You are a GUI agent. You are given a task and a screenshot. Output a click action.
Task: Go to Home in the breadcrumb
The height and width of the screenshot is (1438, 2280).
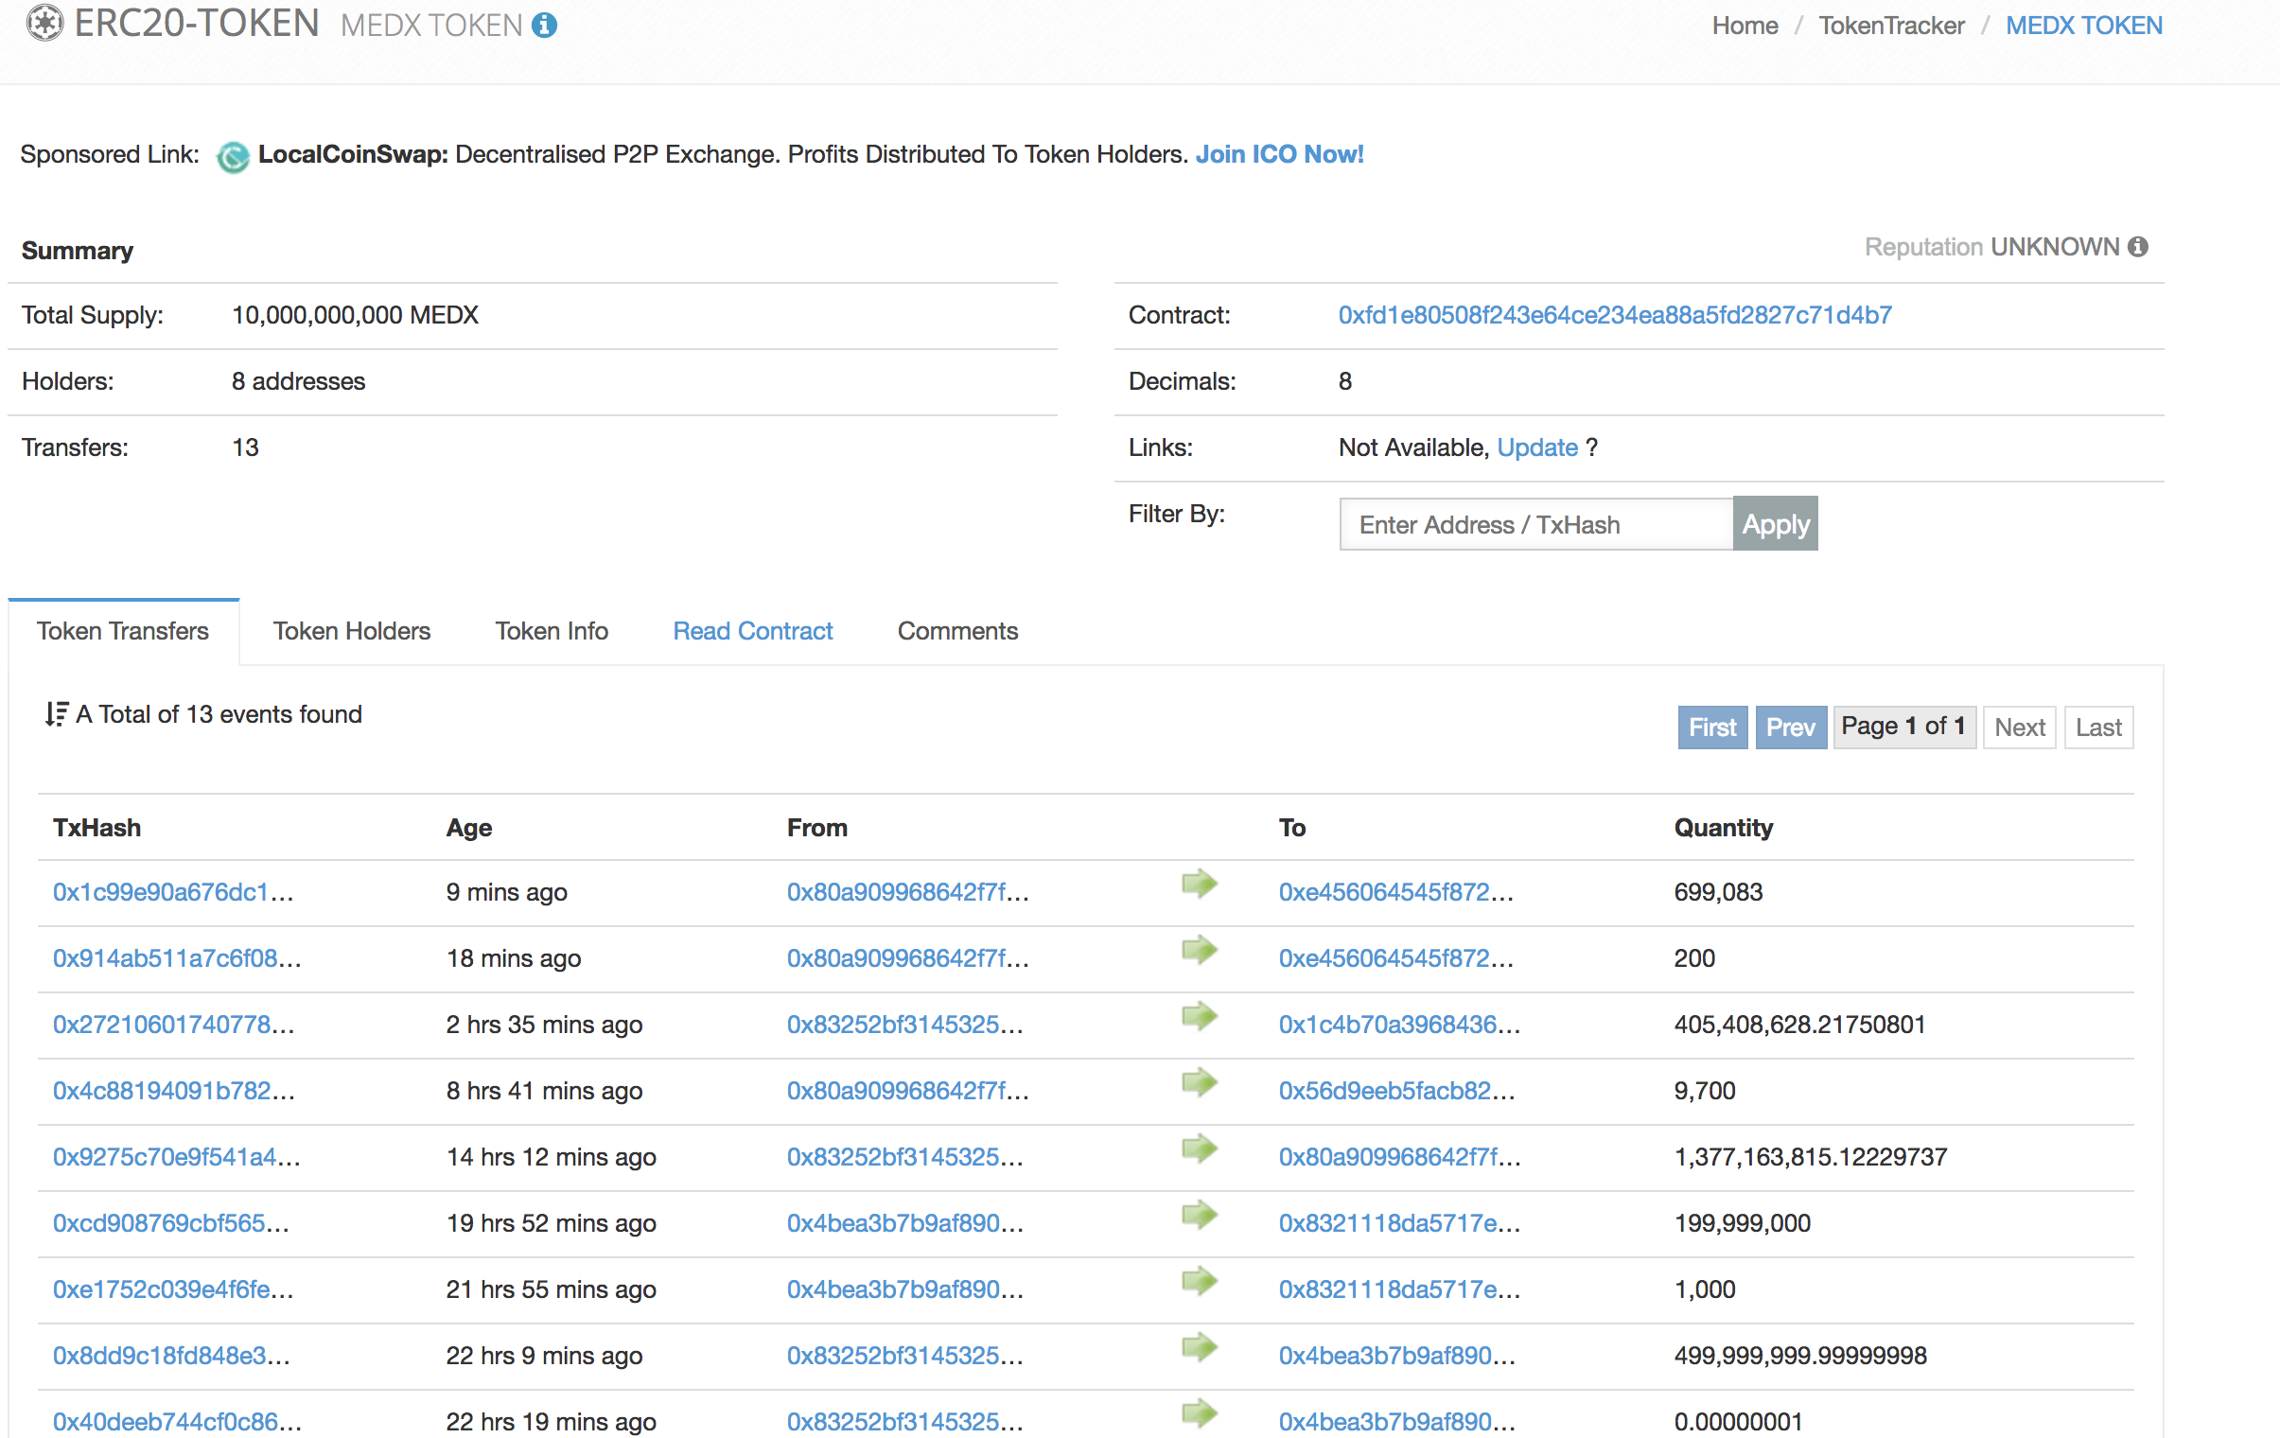point(1745,26)
